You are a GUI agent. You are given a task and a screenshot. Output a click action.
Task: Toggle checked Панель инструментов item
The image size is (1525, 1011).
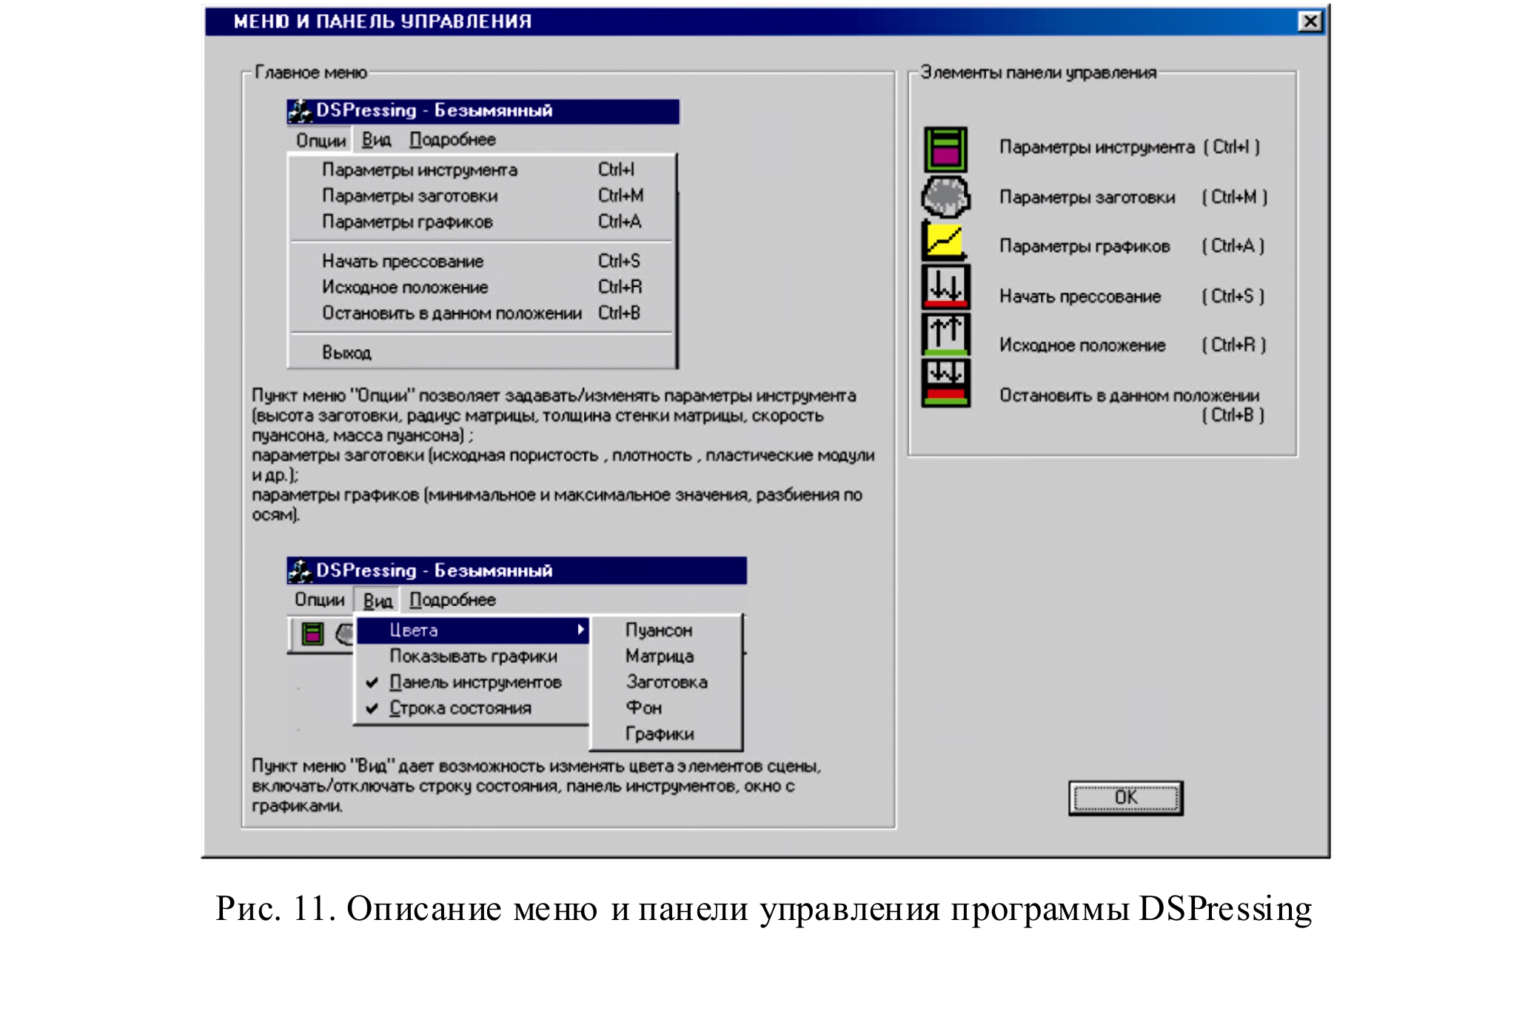[473, 682]
